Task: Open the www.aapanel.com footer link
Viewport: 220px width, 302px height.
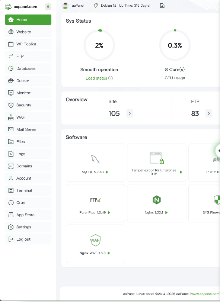Action: pyautogui.click(x=205, y=294)
